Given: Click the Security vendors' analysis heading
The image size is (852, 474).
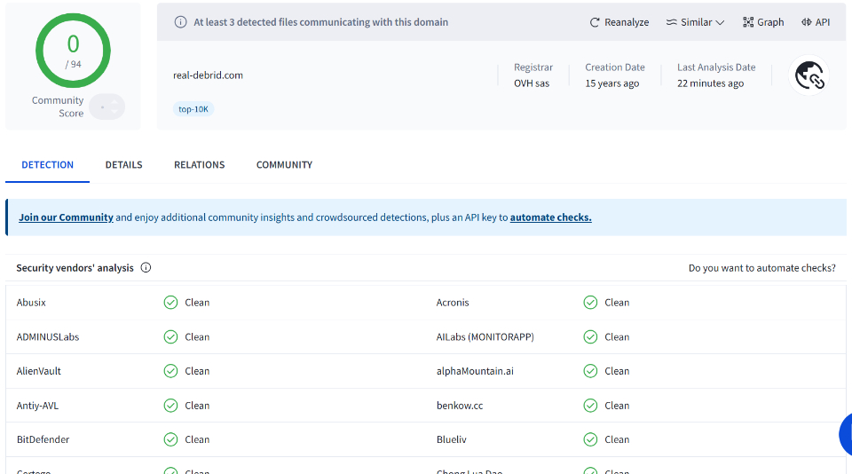Looking at the screenshot, I should pyautogui.click(x=75, y=268).
